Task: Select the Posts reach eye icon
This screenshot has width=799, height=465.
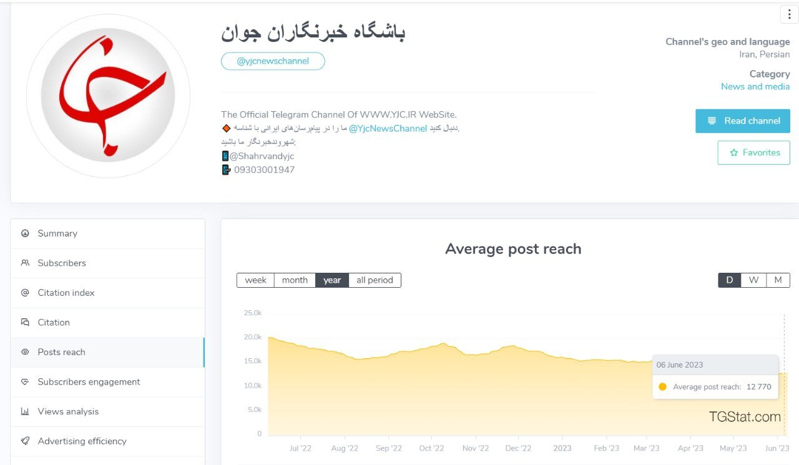Action: 25,352
